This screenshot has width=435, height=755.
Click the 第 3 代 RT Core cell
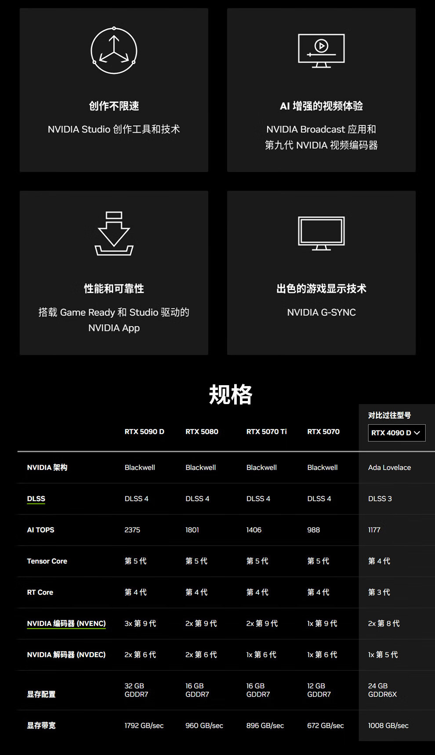(379, 592)
